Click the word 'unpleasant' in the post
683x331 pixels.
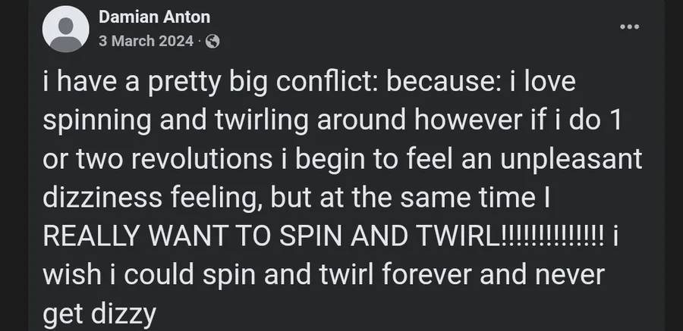tap(571, 160)
